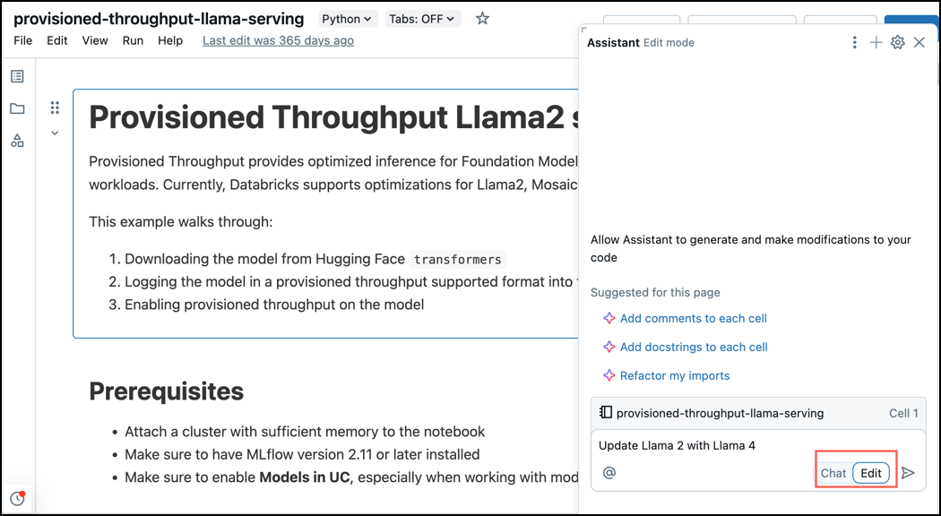Open the cell drag handle grid icon
The height and width of the screenshot is (516, 941).
pos(55,107)
